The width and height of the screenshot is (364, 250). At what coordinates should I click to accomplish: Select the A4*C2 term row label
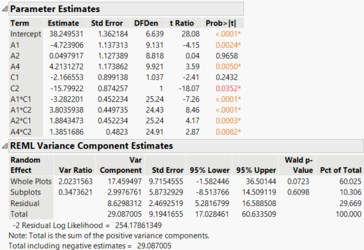pos(21,132)
